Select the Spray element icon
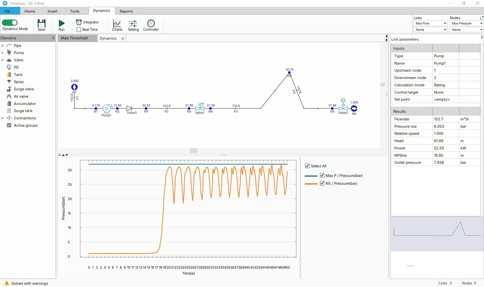 point(9,82)
